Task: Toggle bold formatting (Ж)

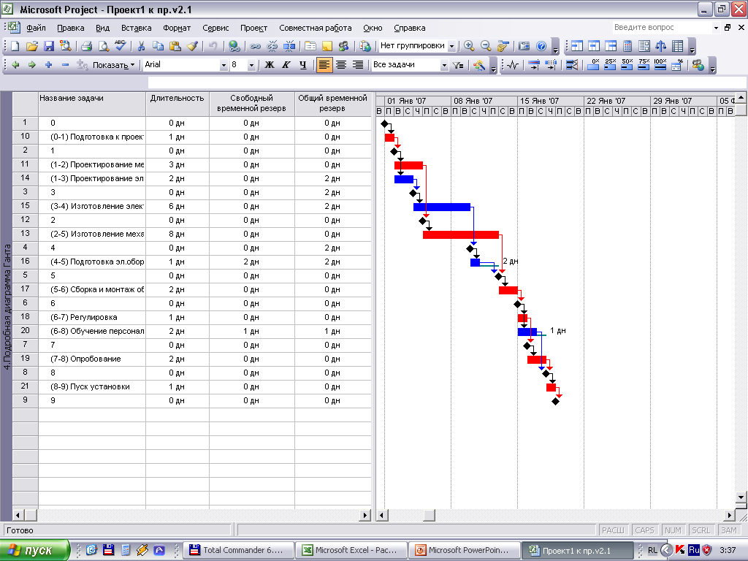Action: 270,65
